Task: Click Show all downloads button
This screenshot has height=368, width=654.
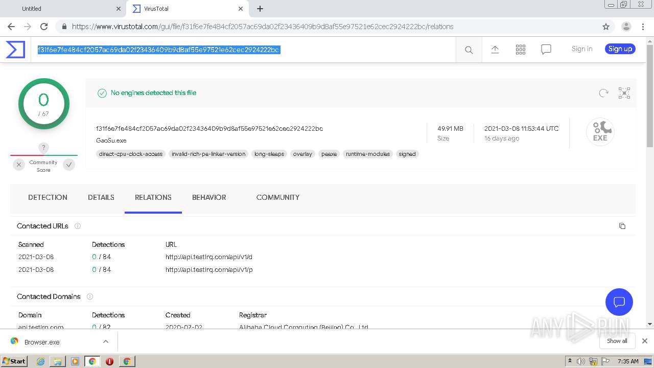Action: (x=617, y=341)
